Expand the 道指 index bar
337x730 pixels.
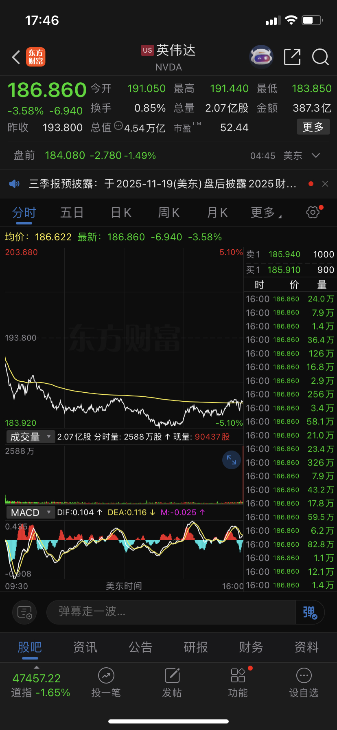tap(37, 667)
